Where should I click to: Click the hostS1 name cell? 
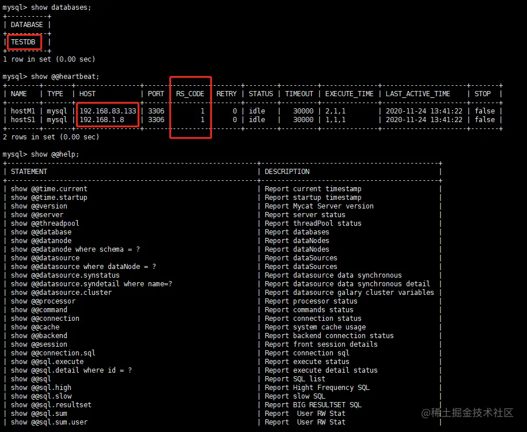[x=23, y=120]
